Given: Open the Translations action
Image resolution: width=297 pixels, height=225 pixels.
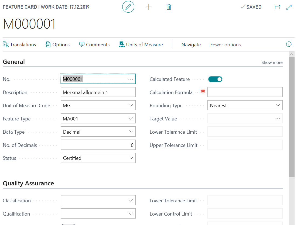Looking at the screenshot, I should (x=19, y=45).
